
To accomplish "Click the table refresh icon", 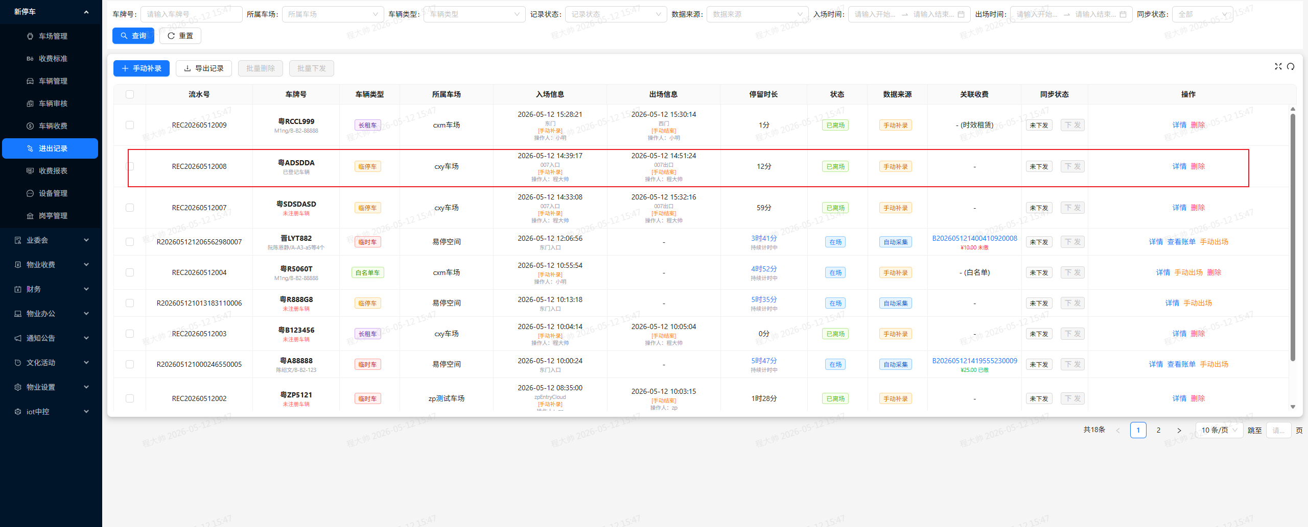I will (1291, 66).
